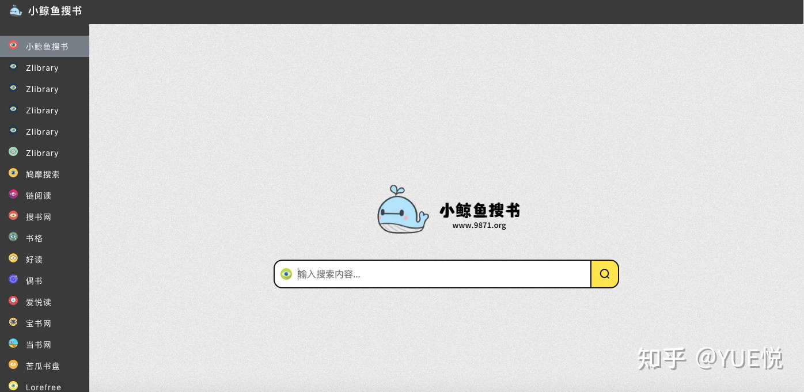Open the first Zlibrary entry below 小鲸鱼搜书
804x392 pixels.
44,67
